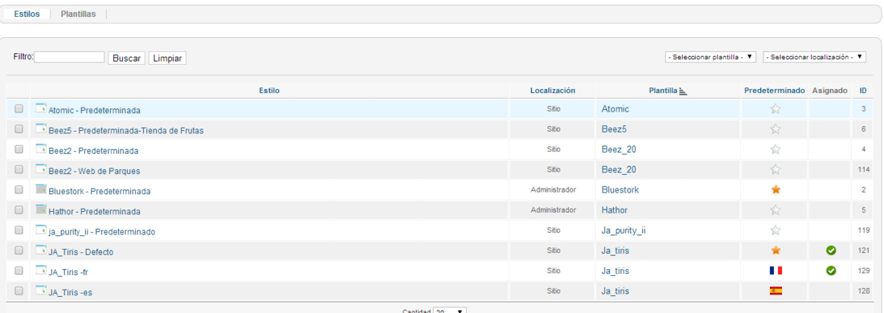Click the default star for ja_purity_ii
Image resolution: width=884 pixels, height=313 pixels.
[x=776, y=230]
